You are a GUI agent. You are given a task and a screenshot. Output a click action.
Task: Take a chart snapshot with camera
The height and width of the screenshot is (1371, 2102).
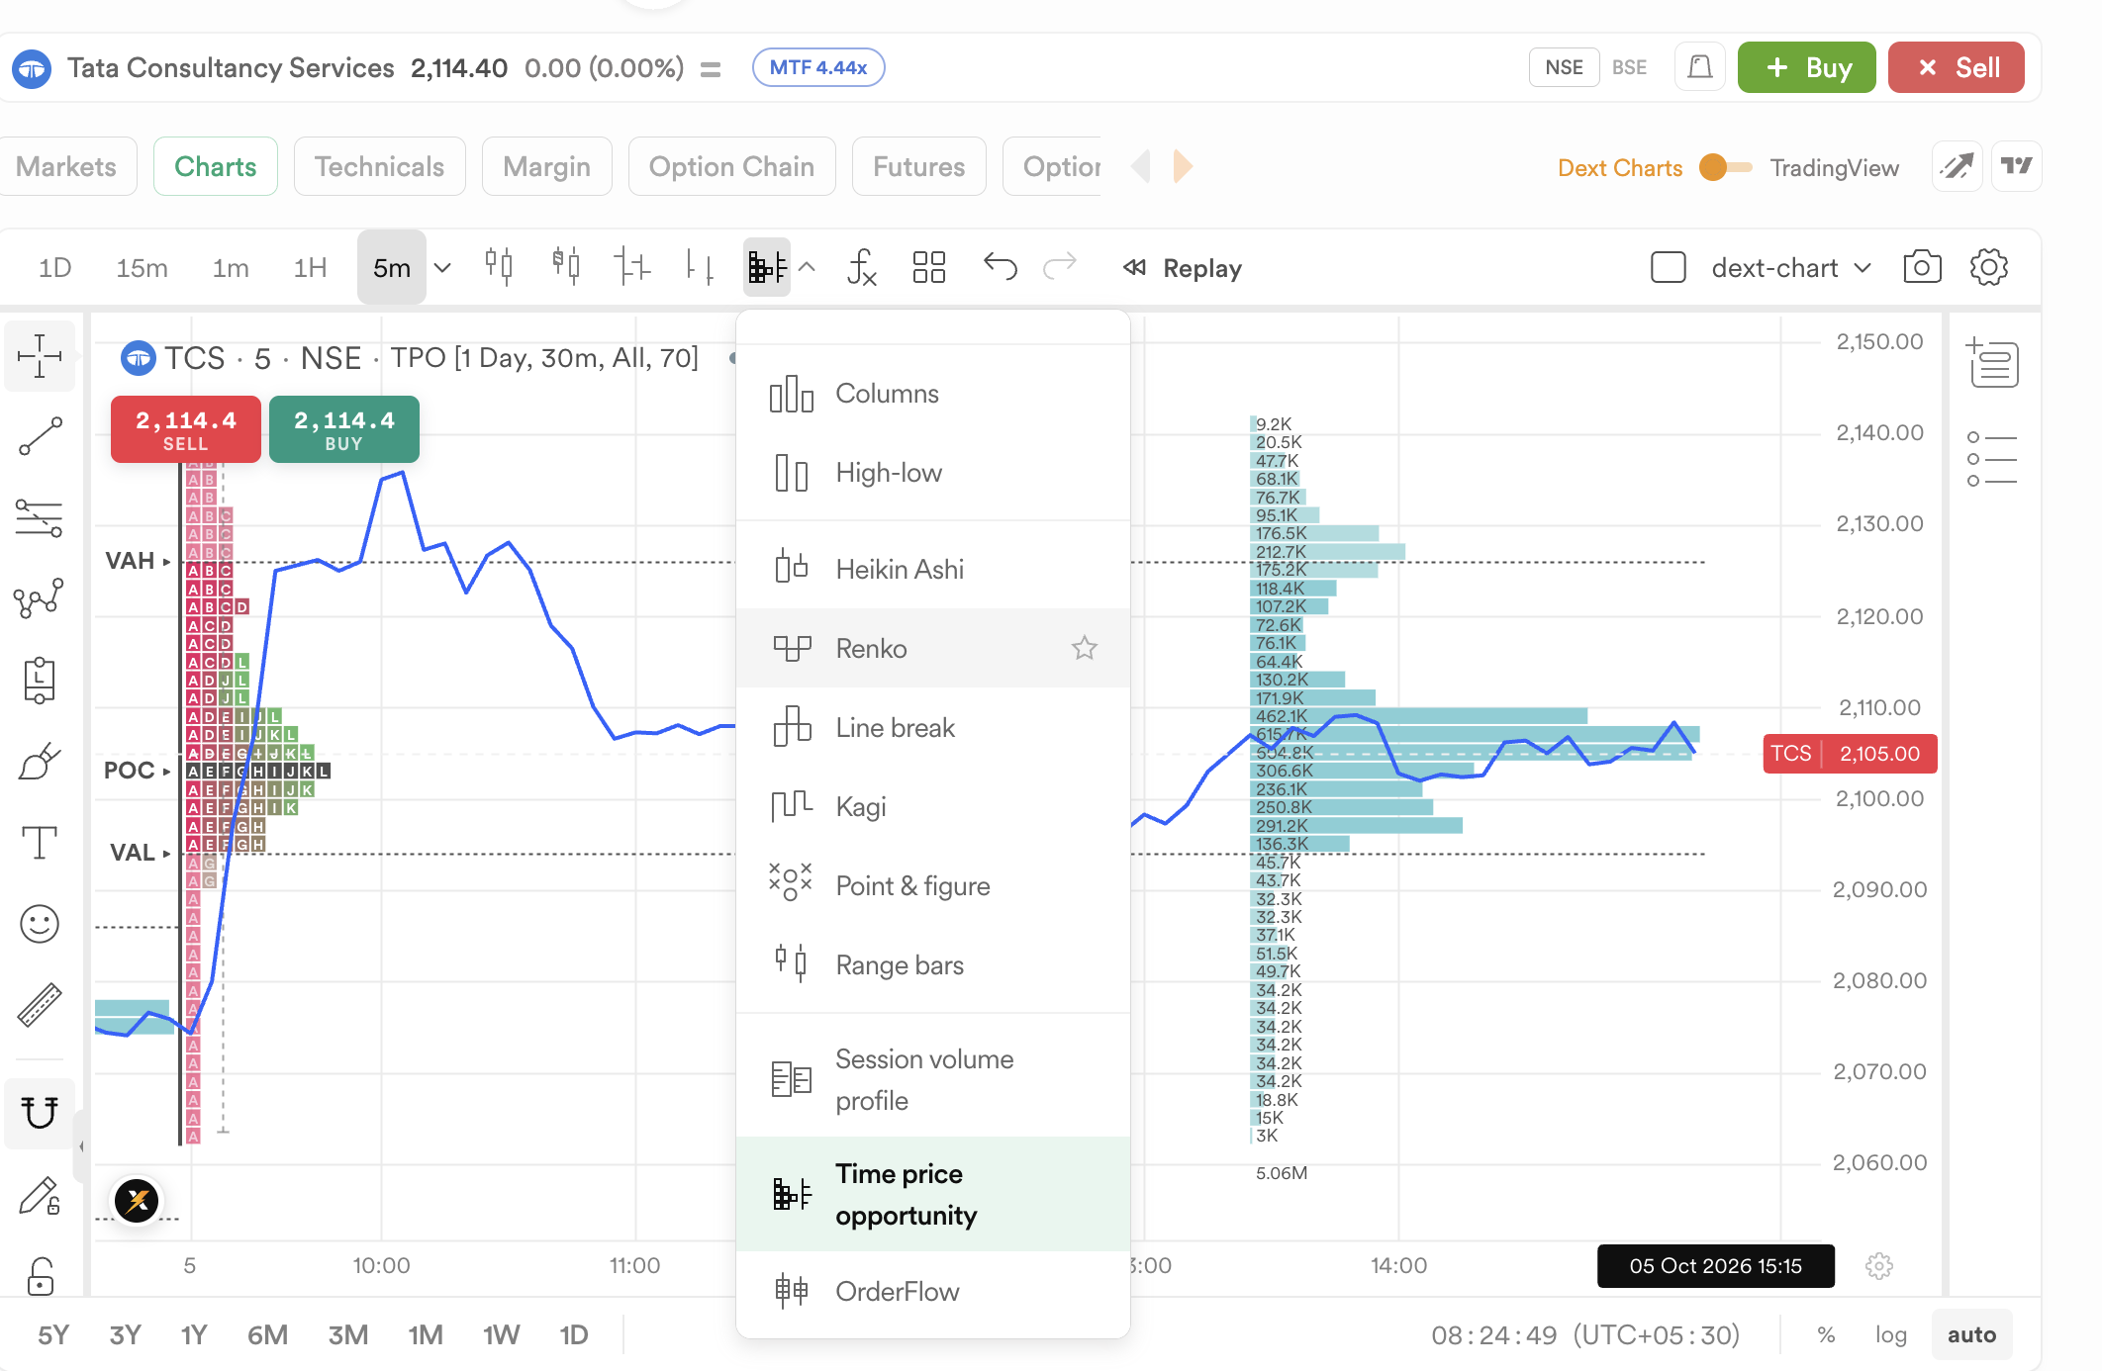tap(1922, 267)
